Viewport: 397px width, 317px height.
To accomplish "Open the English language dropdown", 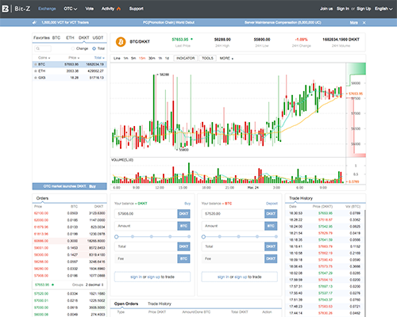I will coord(384,9).
